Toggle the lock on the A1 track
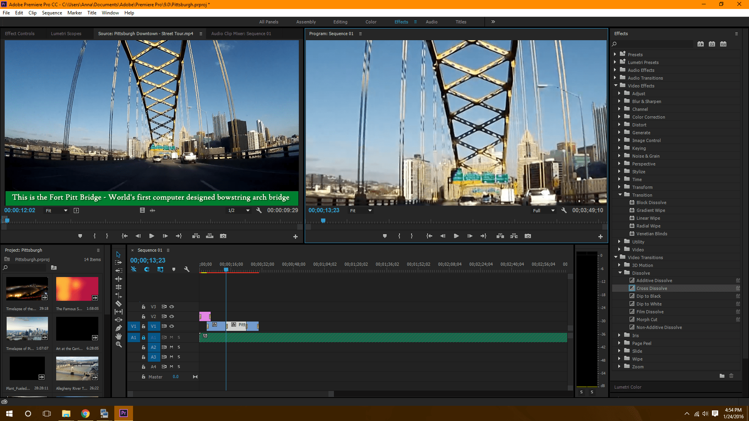Image resolution: width=749 pixels, height=421 pixels. click(x=144, y=338)
